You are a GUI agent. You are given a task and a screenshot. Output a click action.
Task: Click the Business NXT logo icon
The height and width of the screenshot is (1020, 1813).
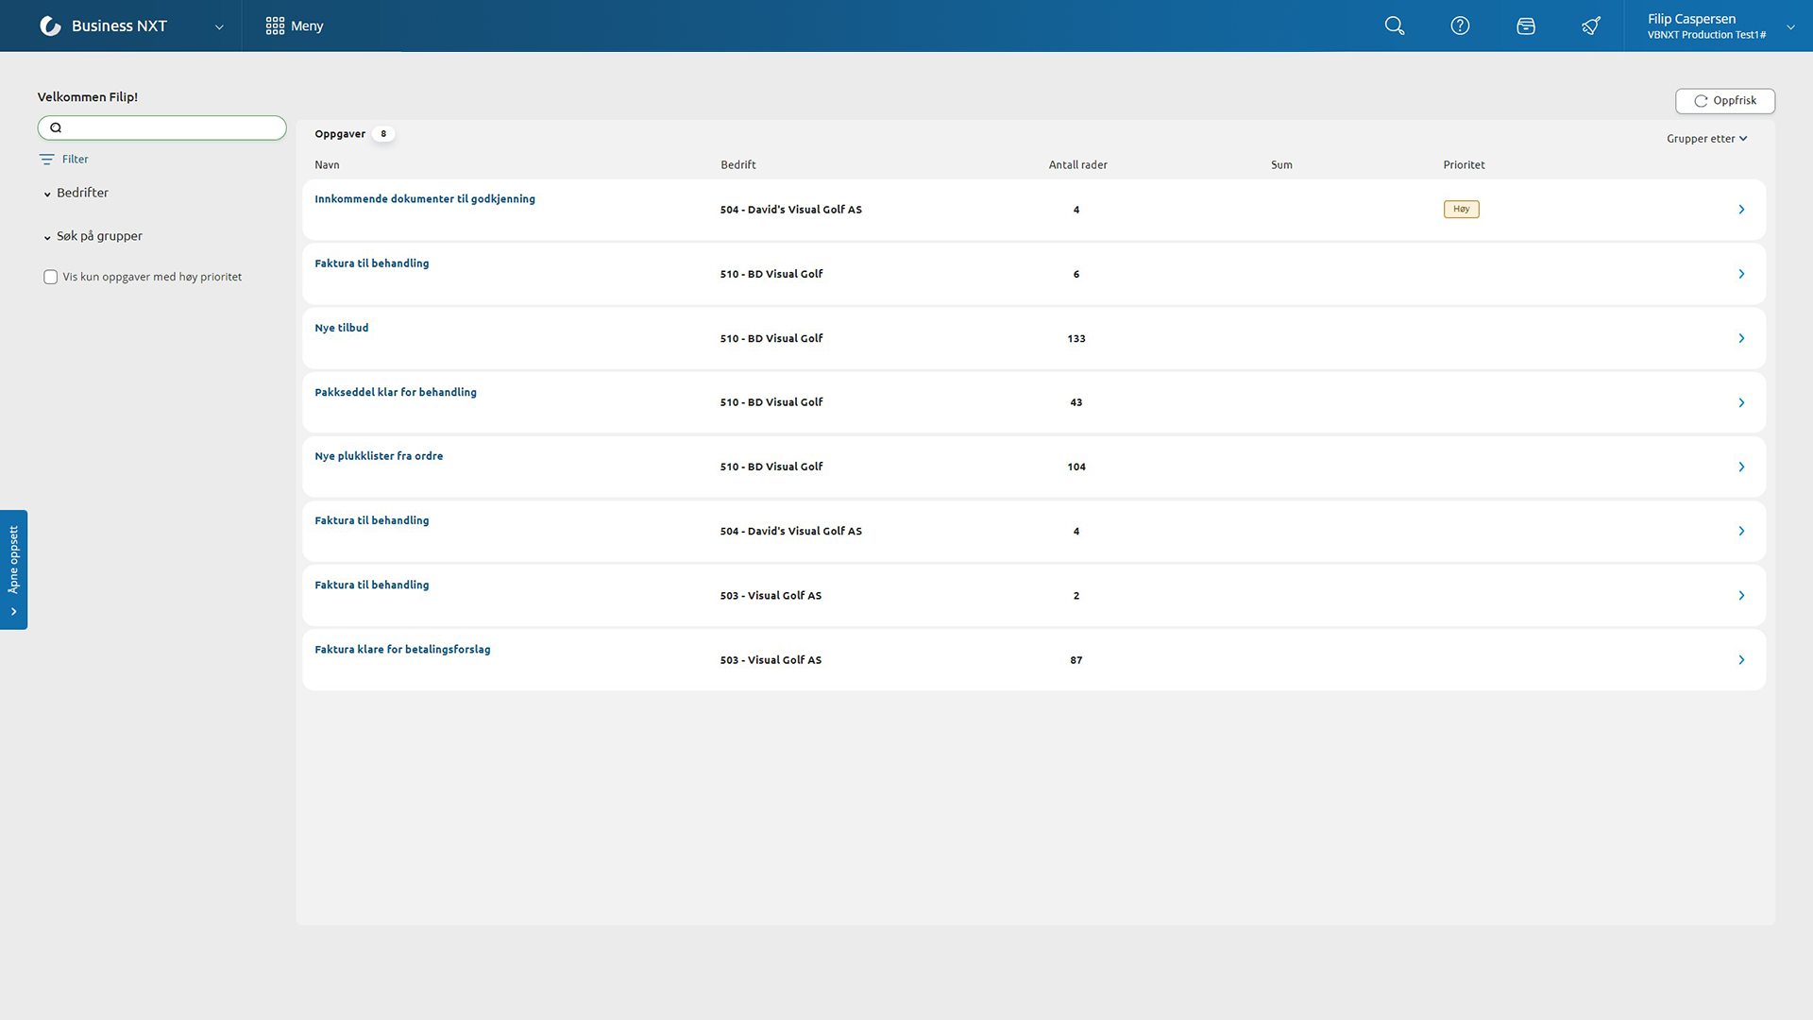(x=51, y=25)
